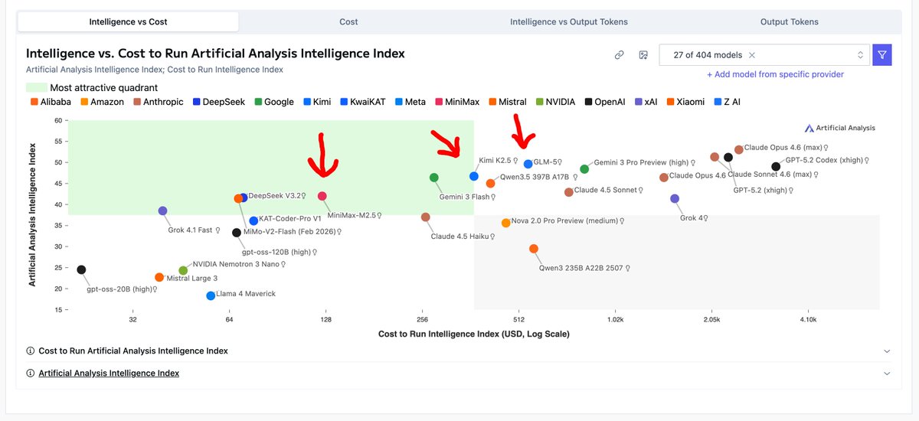Click the Grok 4 data point
This screenshot has height=421, width=919.
[x=675, y=198]
